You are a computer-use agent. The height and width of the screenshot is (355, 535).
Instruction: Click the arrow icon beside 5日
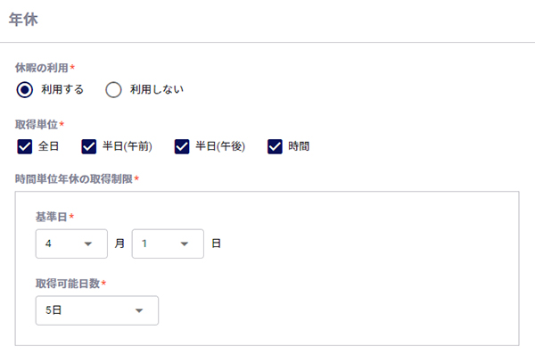point(139,310)
